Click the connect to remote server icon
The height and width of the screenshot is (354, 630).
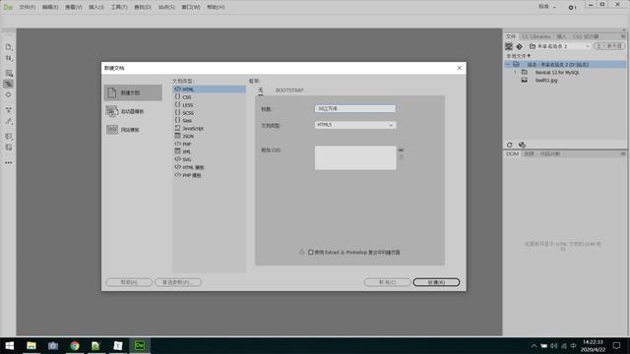tap(509, 46)
